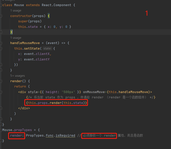Screen dimensions: 171x149
Task: Collapse the constructor(props) fold marker
Action: [x=1, y=16]
